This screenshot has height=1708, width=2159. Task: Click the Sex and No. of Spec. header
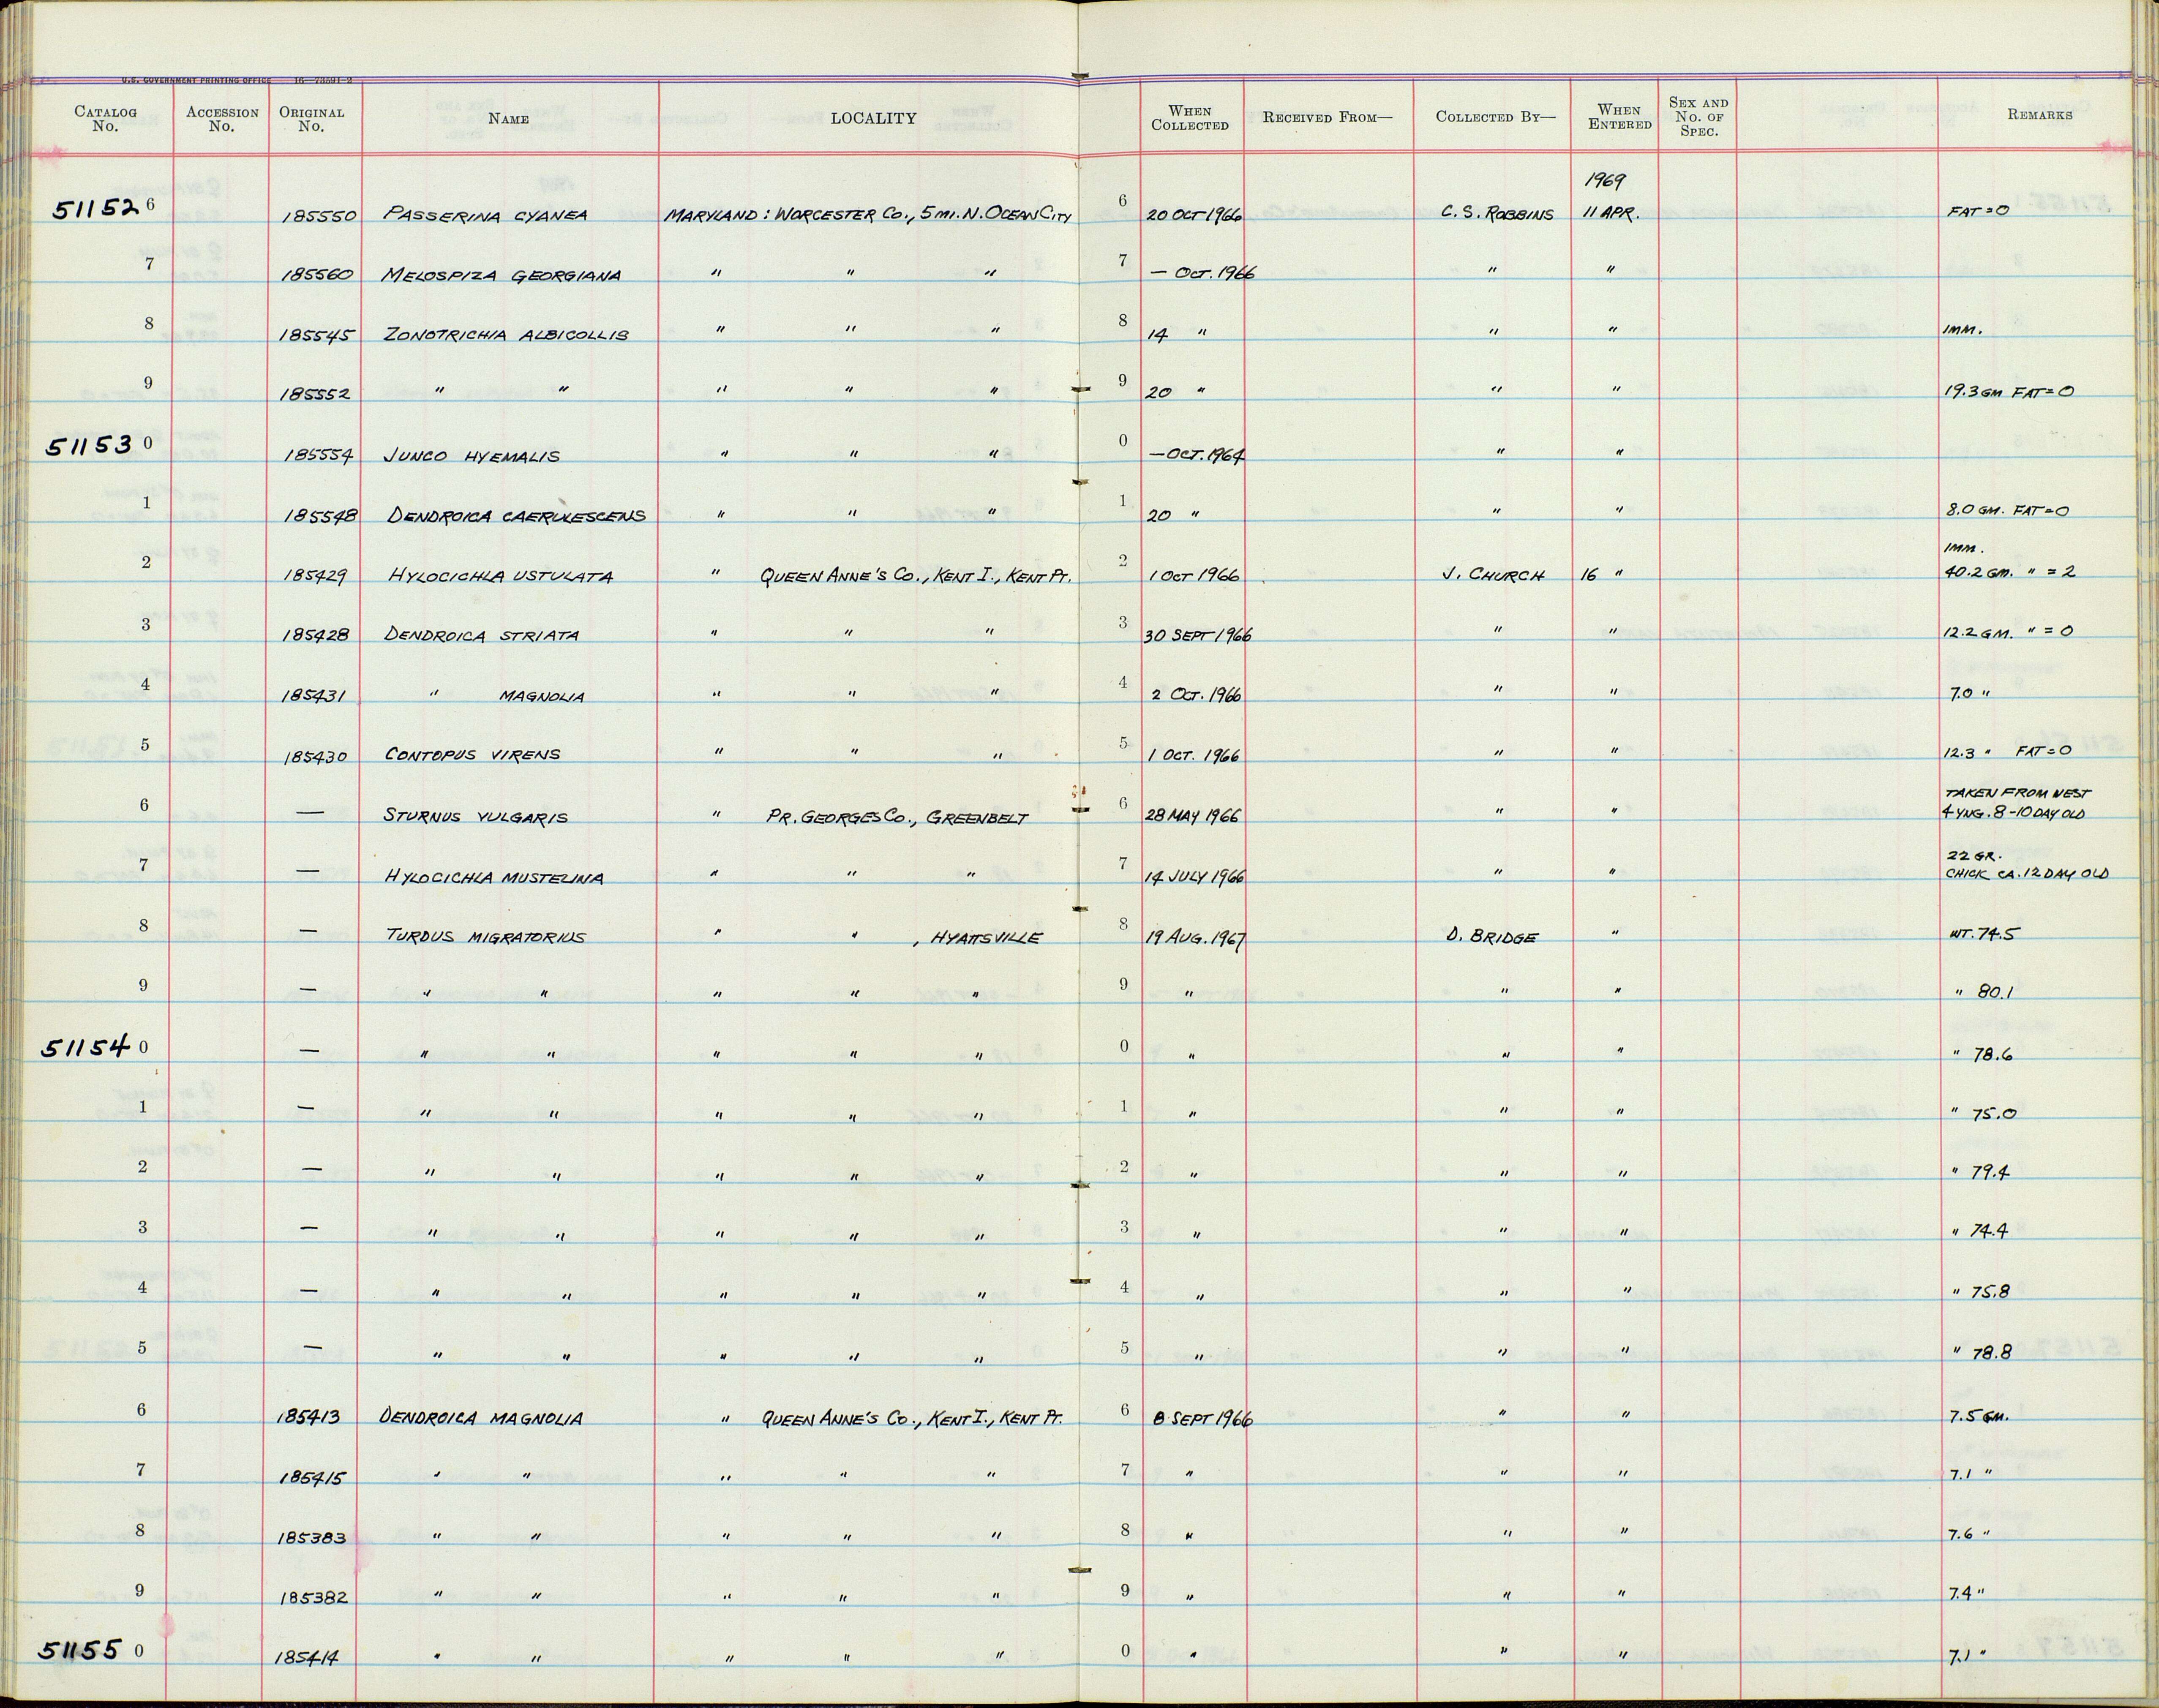click(1698, 117)
